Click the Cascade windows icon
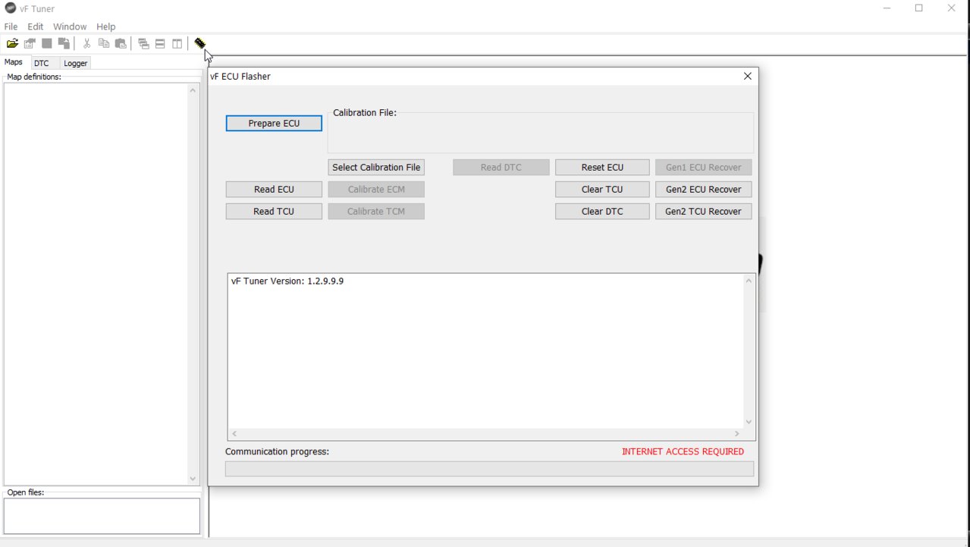This screenshot has width=970, height=547. [x=143, y=44]
